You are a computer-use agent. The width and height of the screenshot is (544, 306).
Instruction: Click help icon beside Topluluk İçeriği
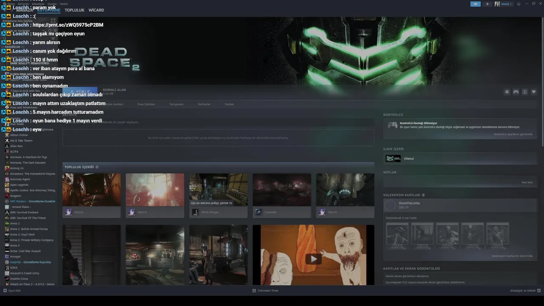(97, 167)
